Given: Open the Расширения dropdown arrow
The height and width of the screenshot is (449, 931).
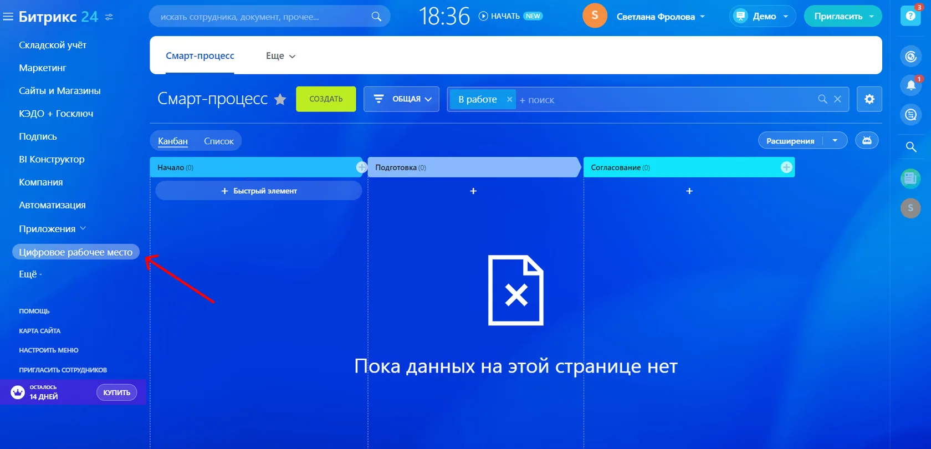Looking at the screenshot, I should (835, 141).
